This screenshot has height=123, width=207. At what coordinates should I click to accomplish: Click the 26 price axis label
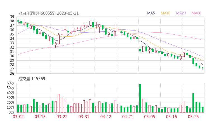pyautogui.click(x=12, y=73)
